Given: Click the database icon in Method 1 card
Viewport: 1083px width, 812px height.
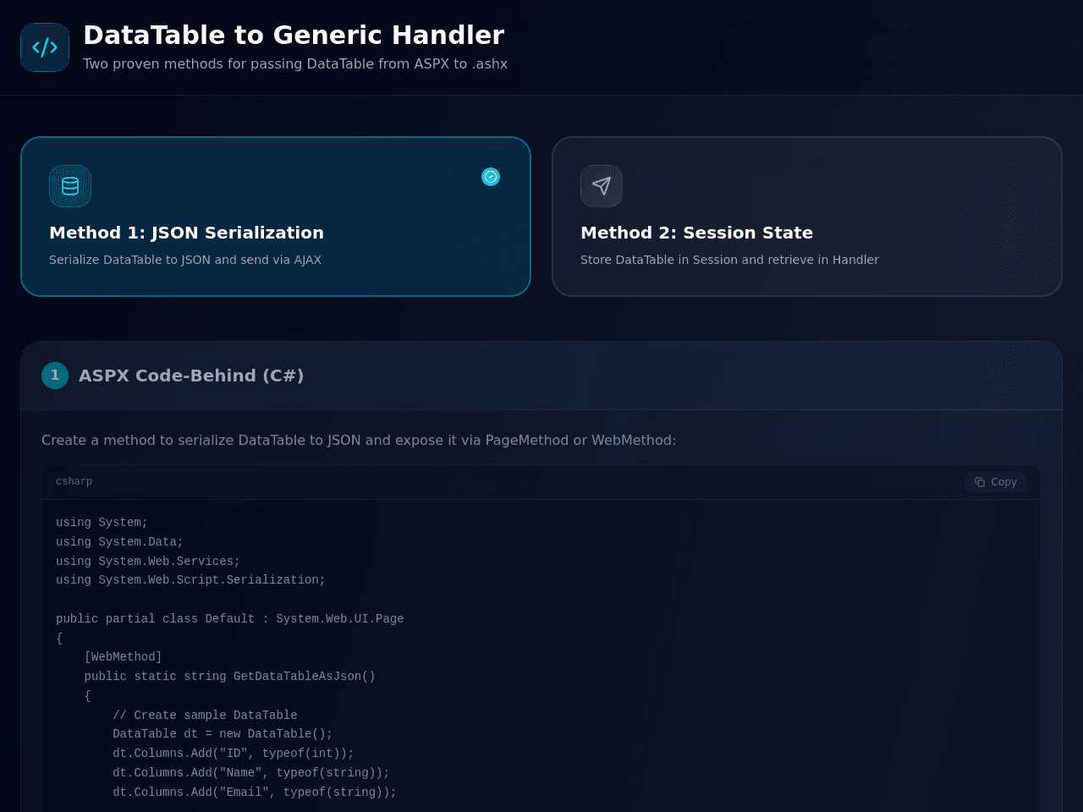Looking at the screenshot, I should [x=70, y=186].
